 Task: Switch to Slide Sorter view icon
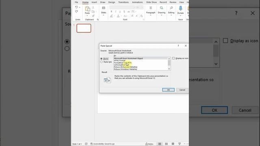tap(166, 144)
